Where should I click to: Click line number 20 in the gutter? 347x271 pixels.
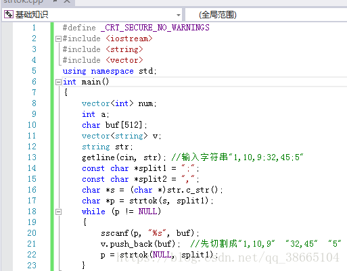point(32,233)
